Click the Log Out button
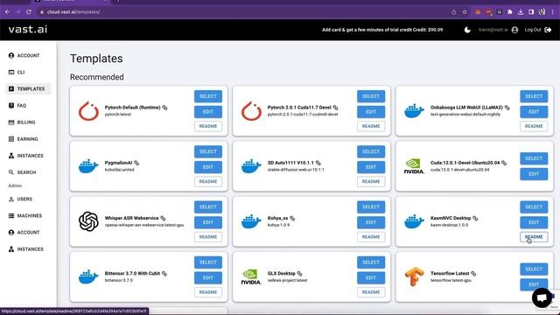560x315 pixels. (x=538, y=30)
